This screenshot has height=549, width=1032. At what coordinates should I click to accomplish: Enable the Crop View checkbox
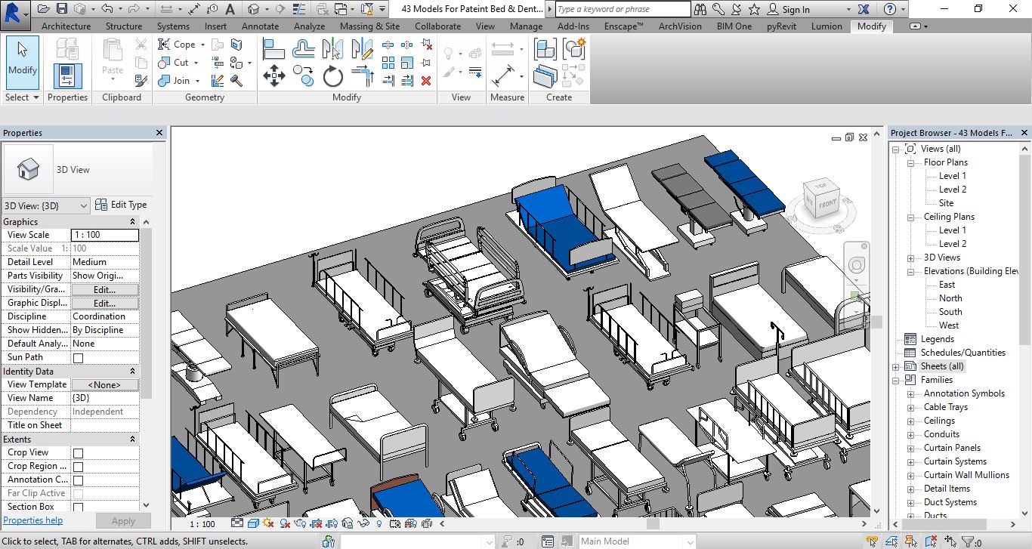point(78,453)
